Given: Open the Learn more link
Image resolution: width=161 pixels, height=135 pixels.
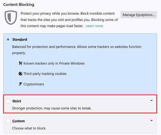Looking at the screenshot, I should click(x=94, y=26).
